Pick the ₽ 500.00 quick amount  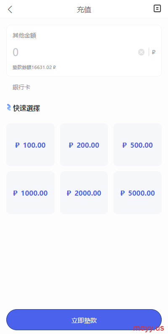(x=138, y=145)
